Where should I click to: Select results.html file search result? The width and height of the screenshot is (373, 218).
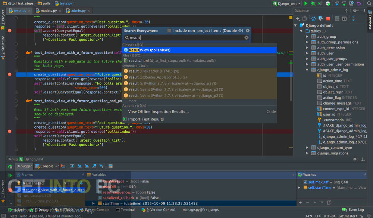click(x=199, y=61)
